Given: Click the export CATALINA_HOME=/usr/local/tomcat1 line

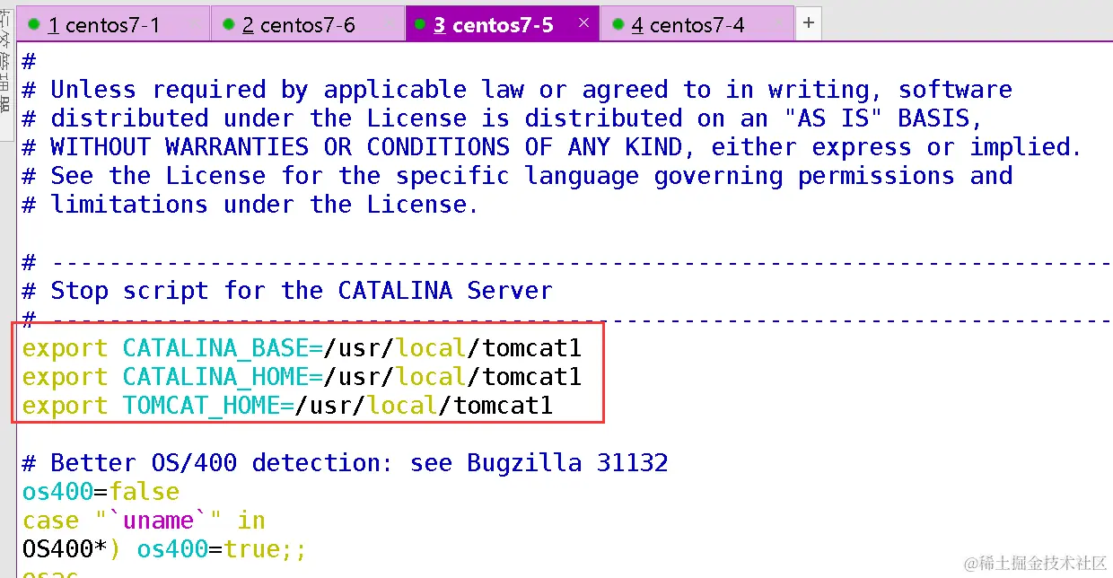Looking at the screenshot, I should 302,377.
